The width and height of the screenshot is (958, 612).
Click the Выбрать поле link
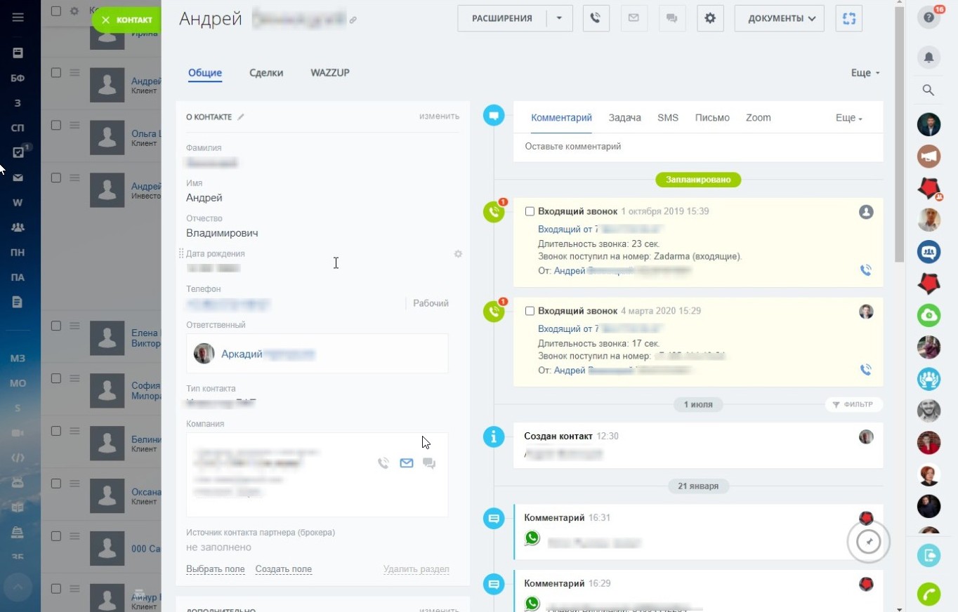point(215,569)
